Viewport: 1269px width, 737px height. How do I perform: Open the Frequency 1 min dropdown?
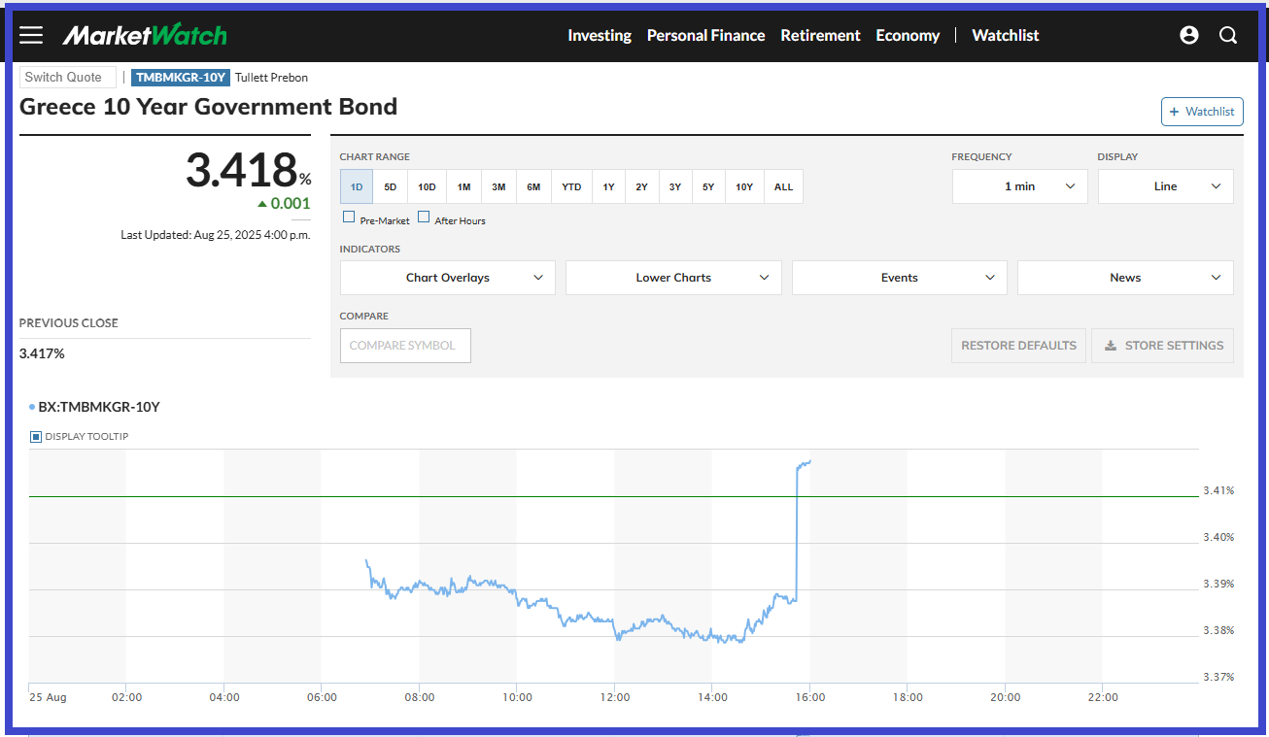(1019, 186)
